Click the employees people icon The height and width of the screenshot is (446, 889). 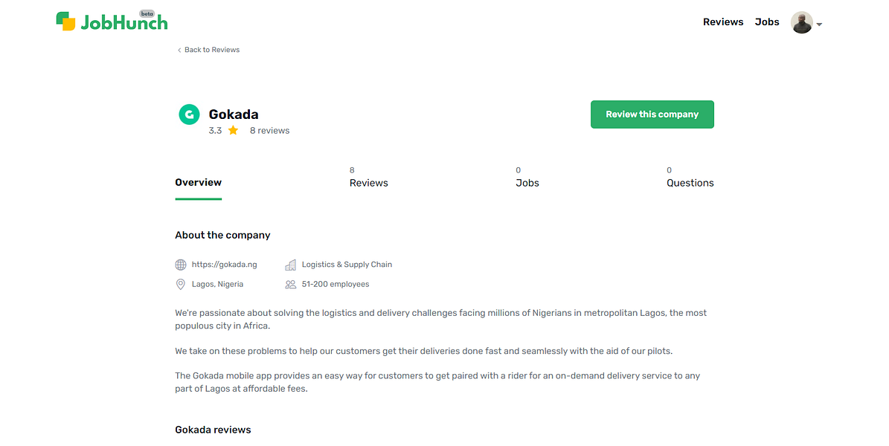[290, 285]
